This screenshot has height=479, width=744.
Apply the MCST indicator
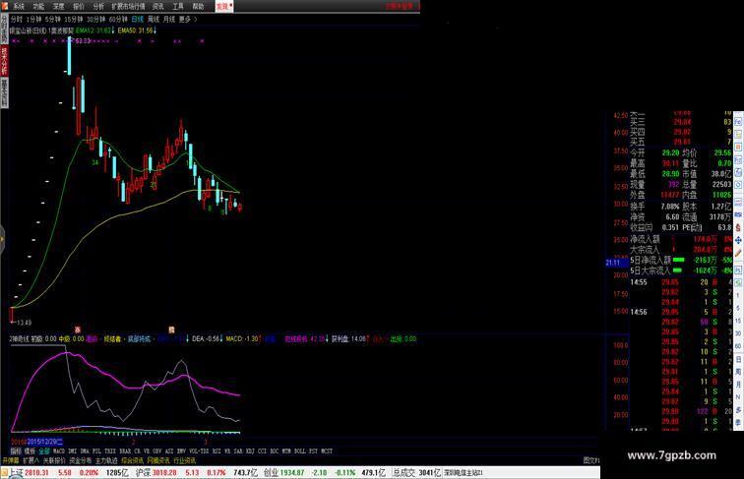(327, 451)
